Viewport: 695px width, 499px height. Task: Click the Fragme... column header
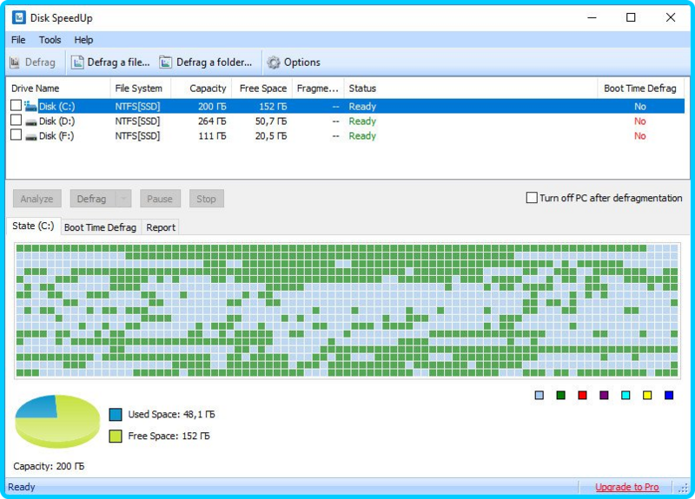pos(318,89)
